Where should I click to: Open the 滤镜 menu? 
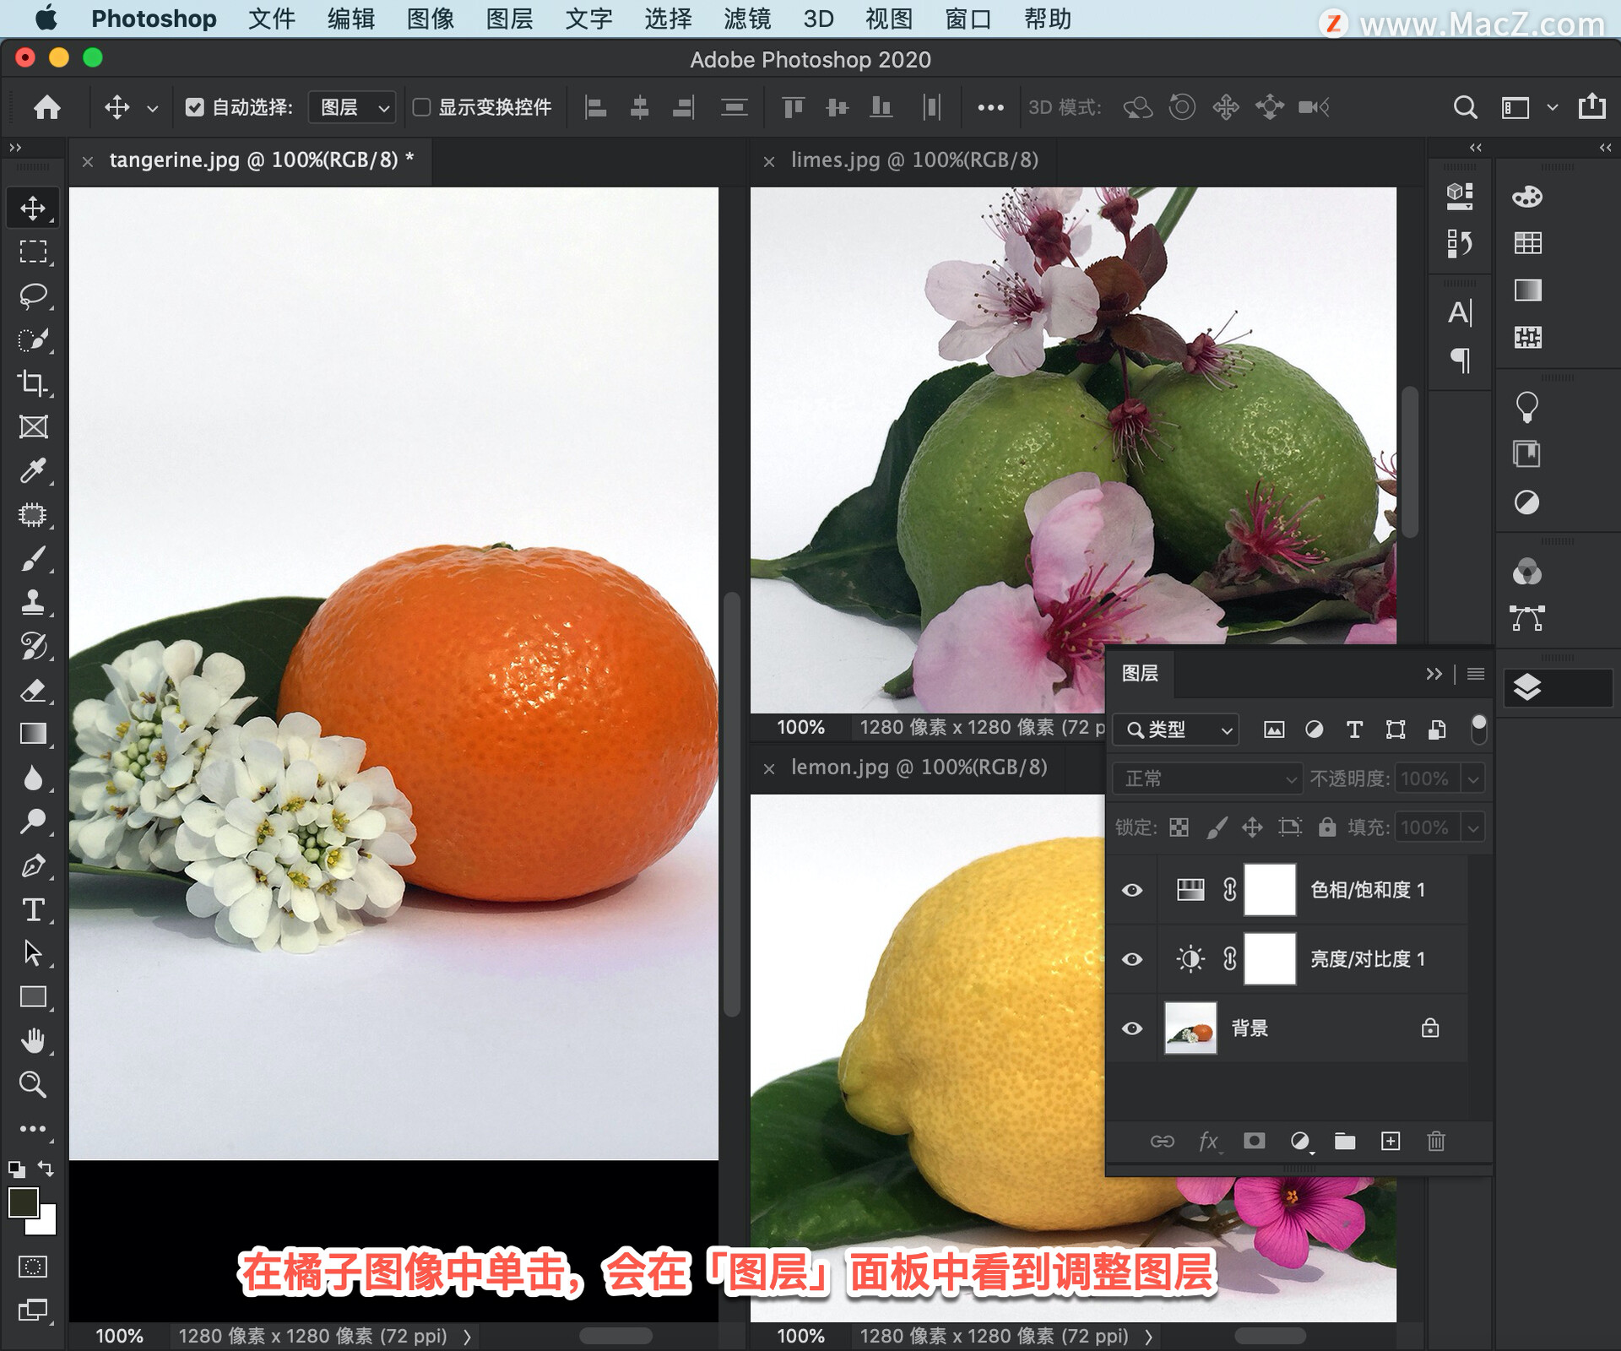pyautogui.click(x=746, y=19)
